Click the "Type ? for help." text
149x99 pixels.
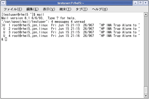62,18
